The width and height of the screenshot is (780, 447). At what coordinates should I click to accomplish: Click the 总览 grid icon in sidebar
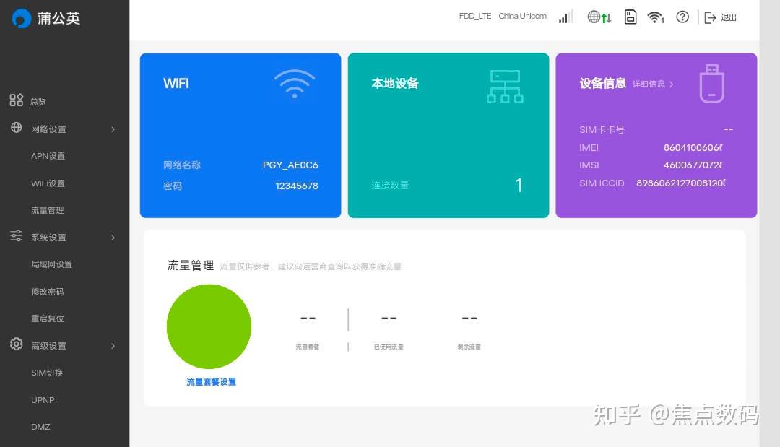pos(17,100)
